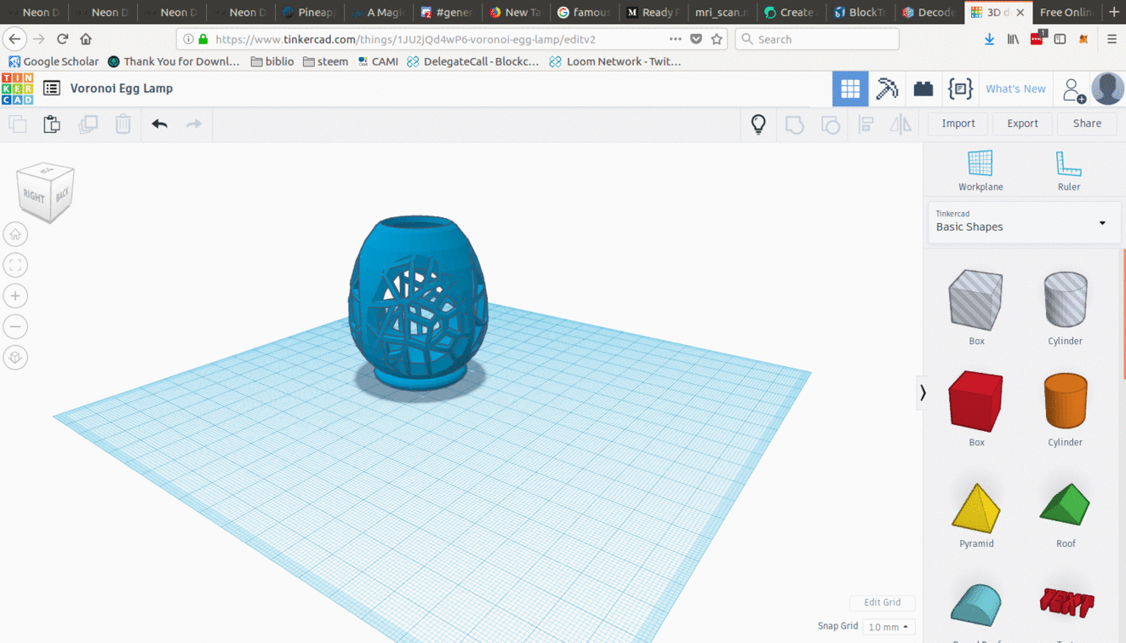1126x643 pixels.
Task: Click the Show all lightbulb icon
Action: 758,124
